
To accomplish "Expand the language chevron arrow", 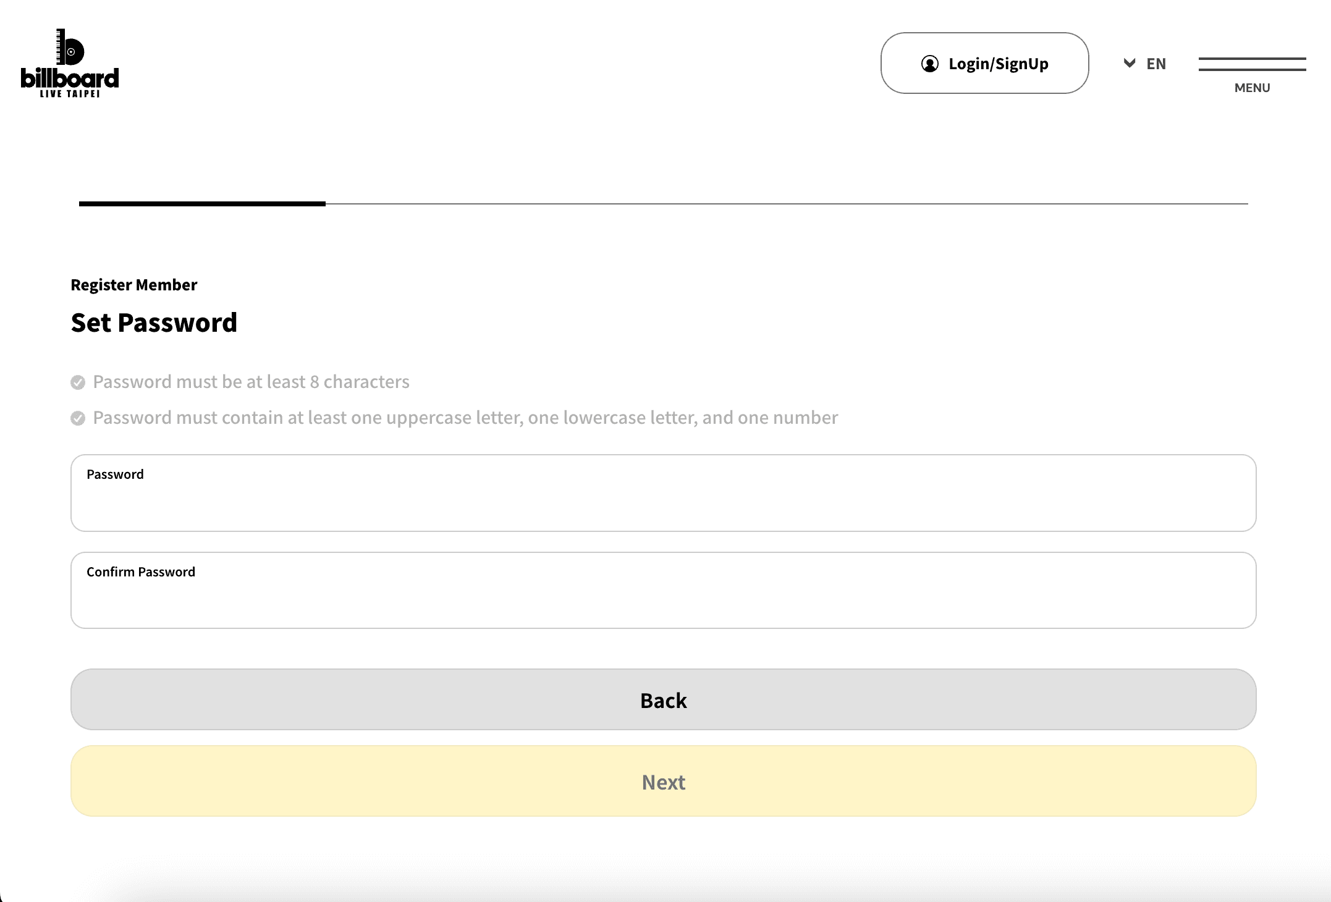I will coord(1129,63).
